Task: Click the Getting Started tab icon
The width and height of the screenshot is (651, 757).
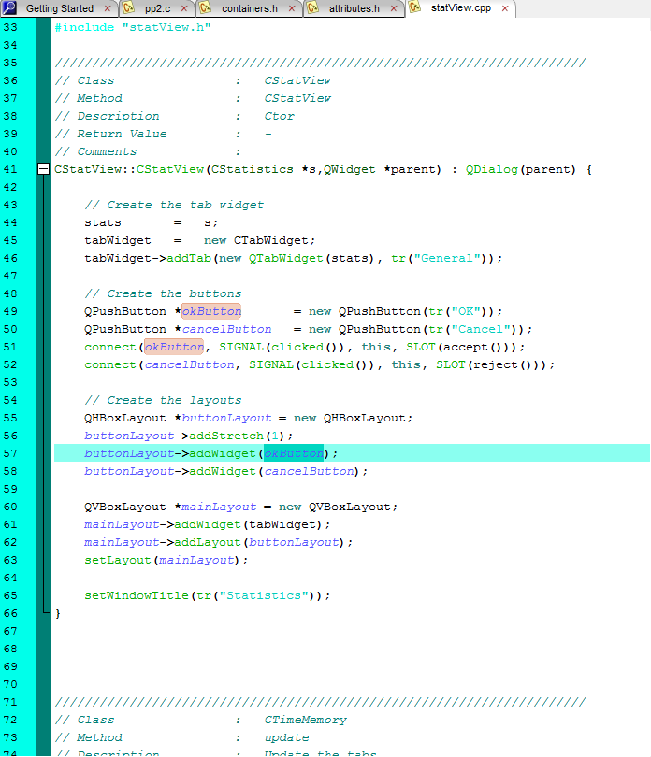Action: point(10,8)
